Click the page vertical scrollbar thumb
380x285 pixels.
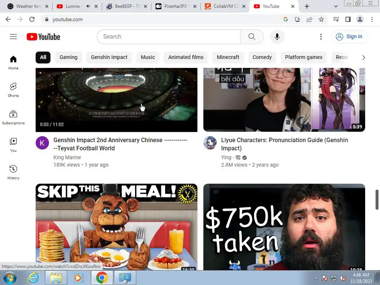[377, 200]
